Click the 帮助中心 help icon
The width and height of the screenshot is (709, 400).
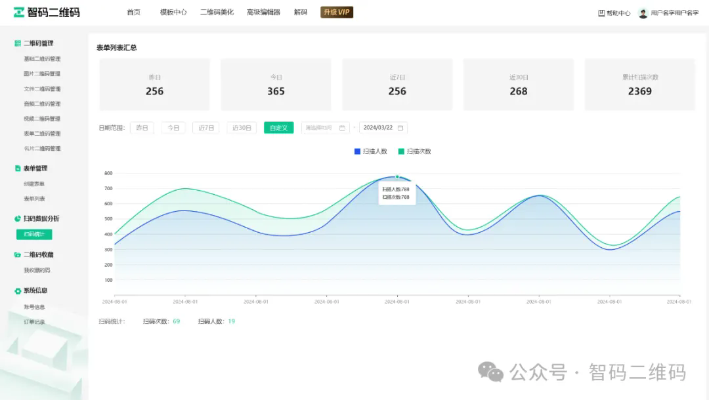601,13
